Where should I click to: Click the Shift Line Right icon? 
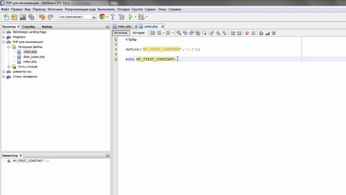click(x=239, y=33)
